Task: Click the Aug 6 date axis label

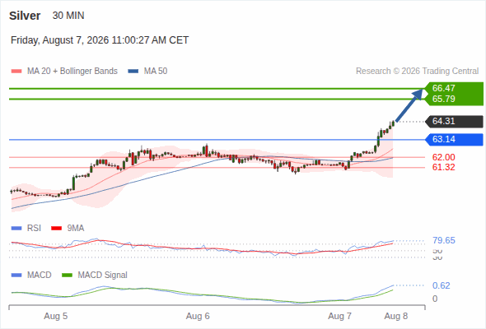Action: [x=198, y=317]
